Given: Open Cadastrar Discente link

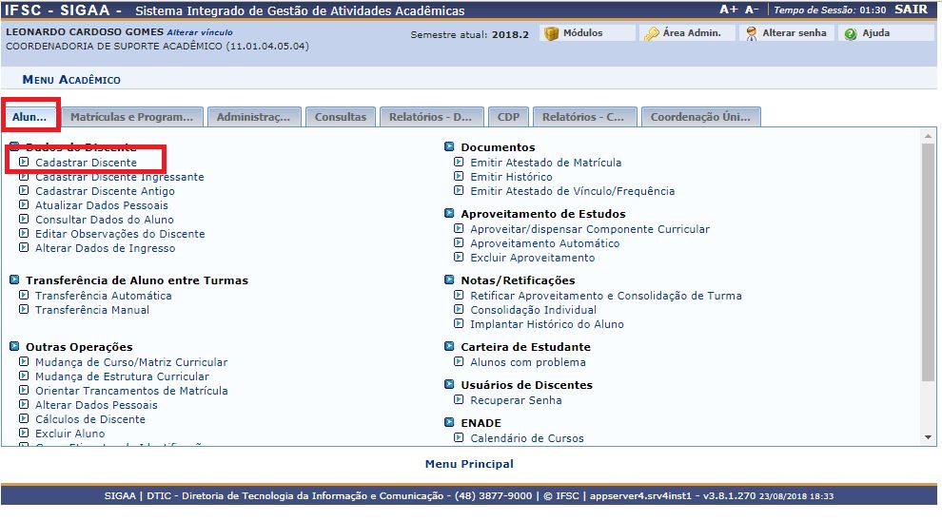Looking at the screenshot, I should pos(86,163).
